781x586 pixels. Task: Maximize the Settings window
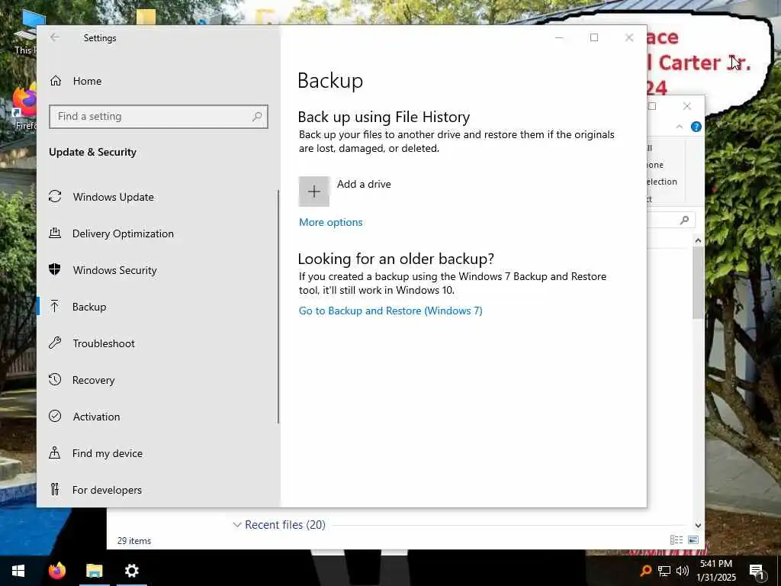(x=593, y=37)
